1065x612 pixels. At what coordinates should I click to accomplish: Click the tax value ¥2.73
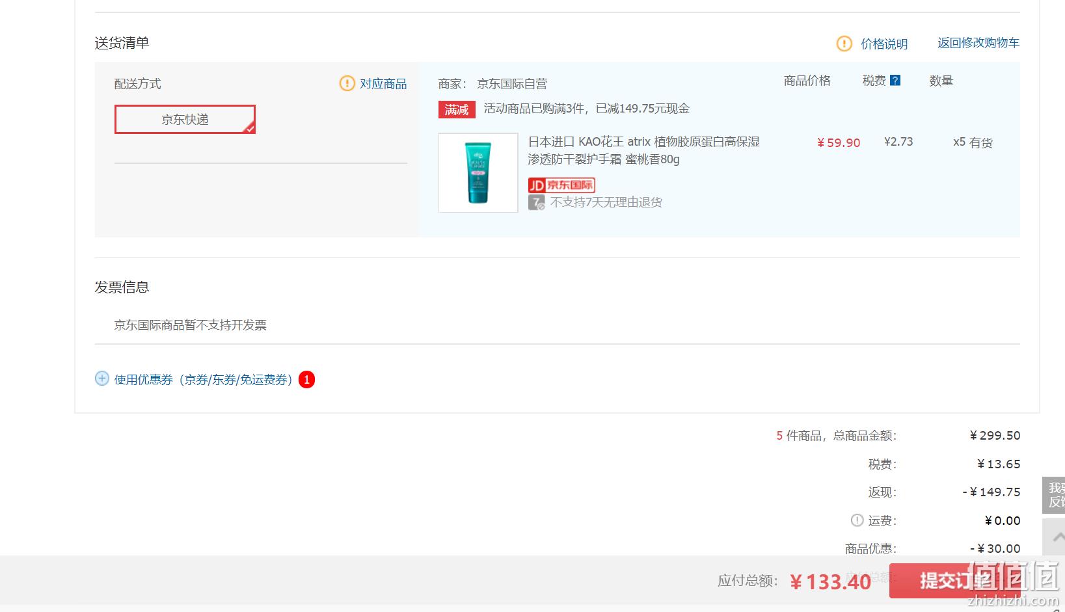point(898,142)
